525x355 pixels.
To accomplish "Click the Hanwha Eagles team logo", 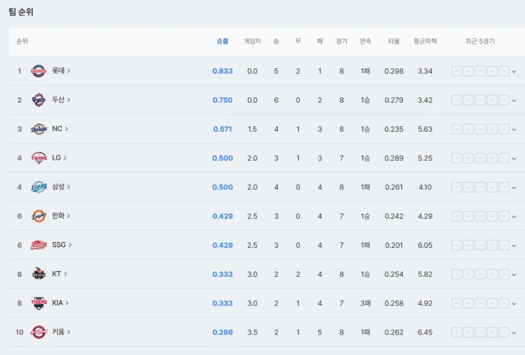I will click(38, 216).
